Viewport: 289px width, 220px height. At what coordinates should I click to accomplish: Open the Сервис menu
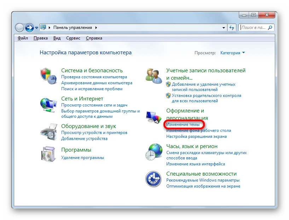(73, 38)
